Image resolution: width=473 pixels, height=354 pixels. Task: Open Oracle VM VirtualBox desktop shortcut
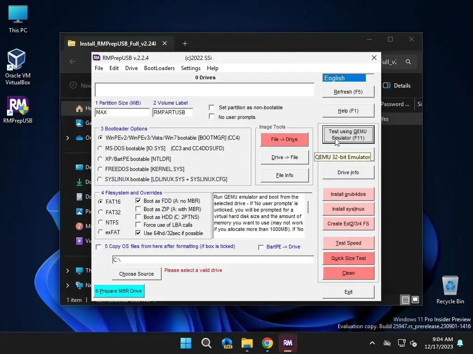point(18,67)
